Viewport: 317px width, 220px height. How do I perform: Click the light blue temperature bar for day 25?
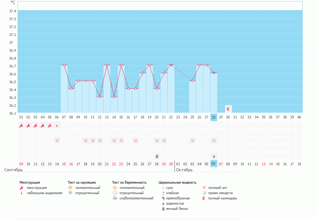point(192,97)
